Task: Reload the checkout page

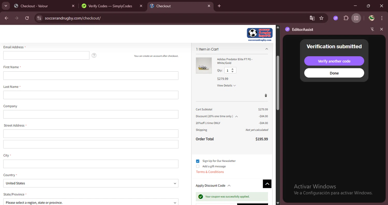Action: pos(27,18)
